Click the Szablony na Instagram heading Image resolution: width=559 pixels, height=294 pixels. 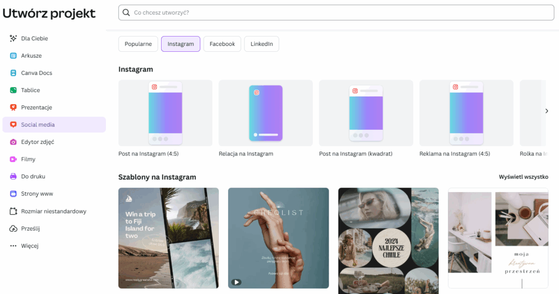[157, 177]
